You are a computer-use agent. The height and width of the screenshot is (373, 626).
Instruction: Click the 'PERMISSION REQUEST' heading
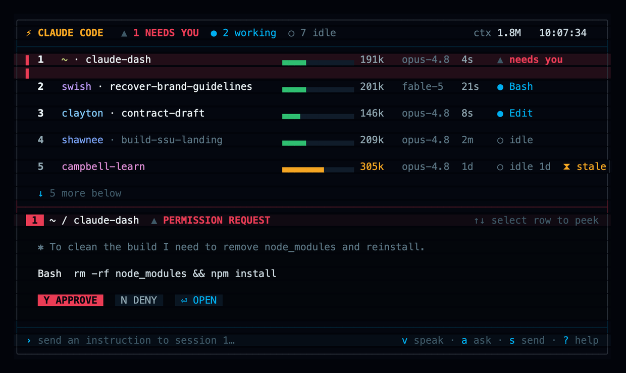tap(217, 220)
